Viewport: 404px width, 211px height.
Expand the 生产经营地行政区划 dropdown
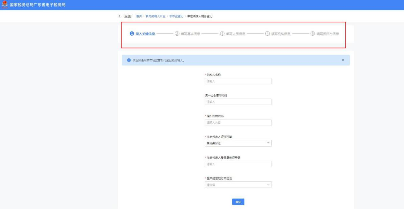238,185
